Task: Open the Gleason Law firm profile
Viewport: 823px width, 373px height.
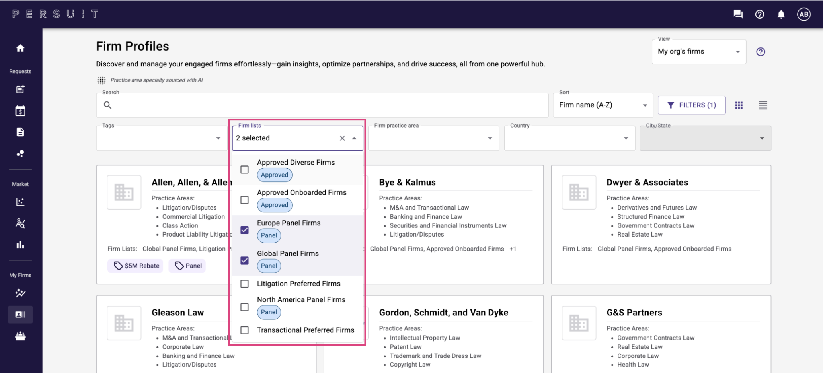Action: coord(177,312)
